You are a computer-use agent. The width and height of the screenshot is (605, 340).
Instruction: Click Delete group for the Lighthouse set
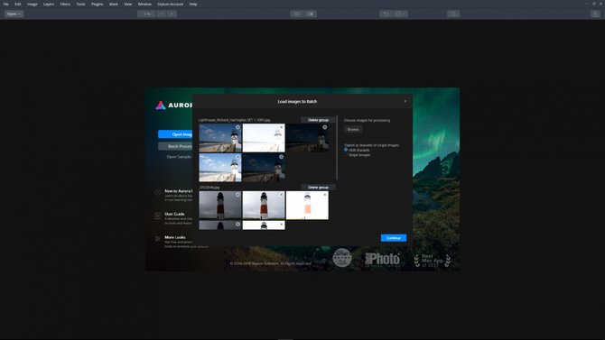click(319, 120)
